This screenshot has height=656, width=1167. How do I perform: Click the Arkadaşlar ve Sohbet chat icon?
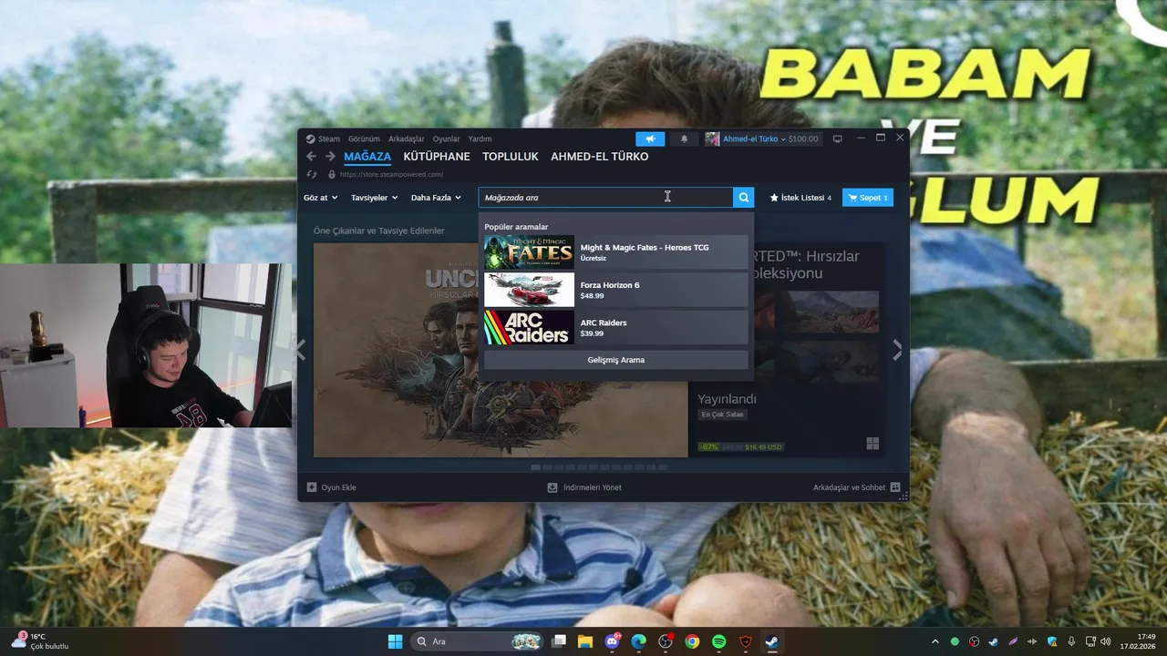(x=895, y=487)
